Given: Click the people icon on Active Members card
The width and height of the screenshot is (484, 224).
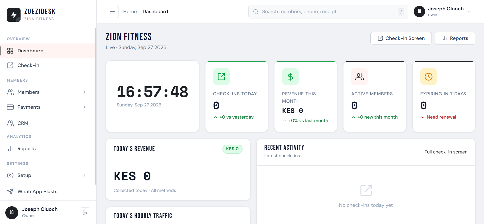Looking at the screenshot, I should pos(359,77).
